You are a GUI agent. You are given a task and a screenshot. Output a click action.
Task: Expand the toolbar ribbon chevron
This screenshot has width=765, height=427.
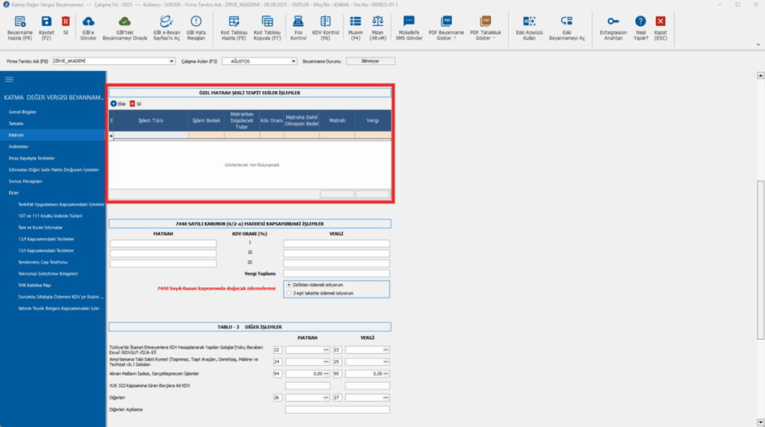pos(758,44)
